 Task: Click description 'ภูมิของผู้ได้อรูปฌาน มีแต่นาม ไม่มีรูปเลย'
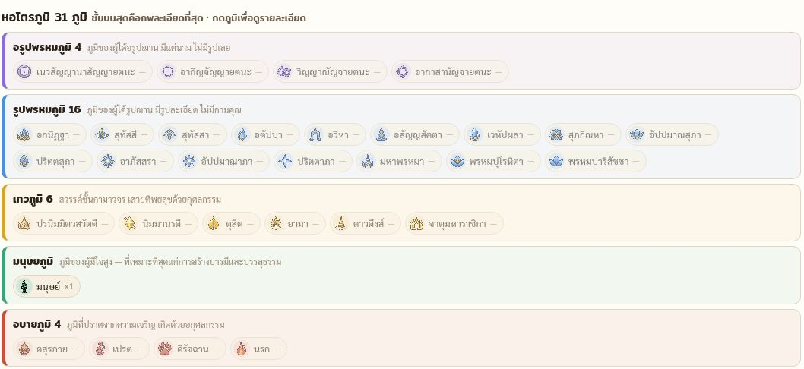click(x=159, y=48)
